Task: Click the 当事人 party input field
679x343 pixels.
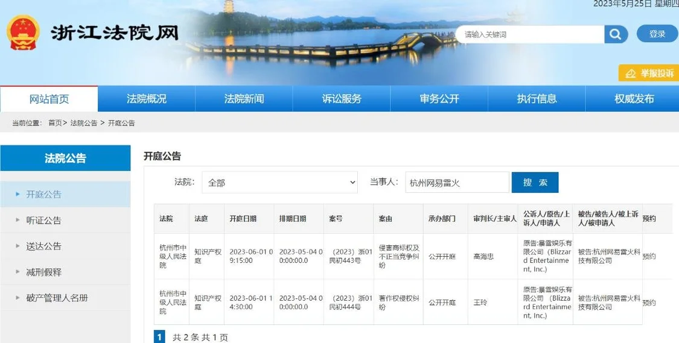Action: 457,183
